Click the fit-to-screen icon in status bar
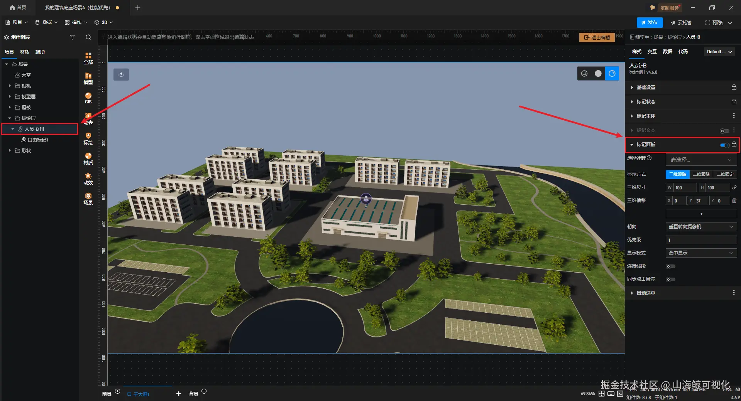The width and height of the screenshot is (741, 401). point(602,394)
